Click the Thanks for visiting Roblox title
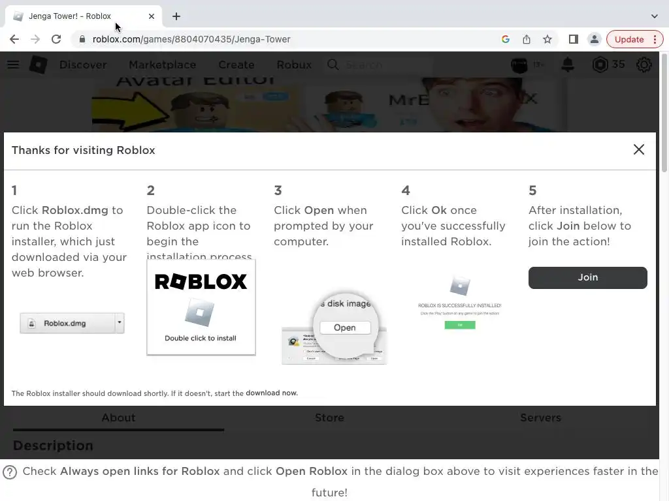 click(x=83, y=150)
